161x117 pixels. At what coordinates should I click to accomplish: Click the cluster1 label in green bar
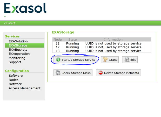[10, 23]
